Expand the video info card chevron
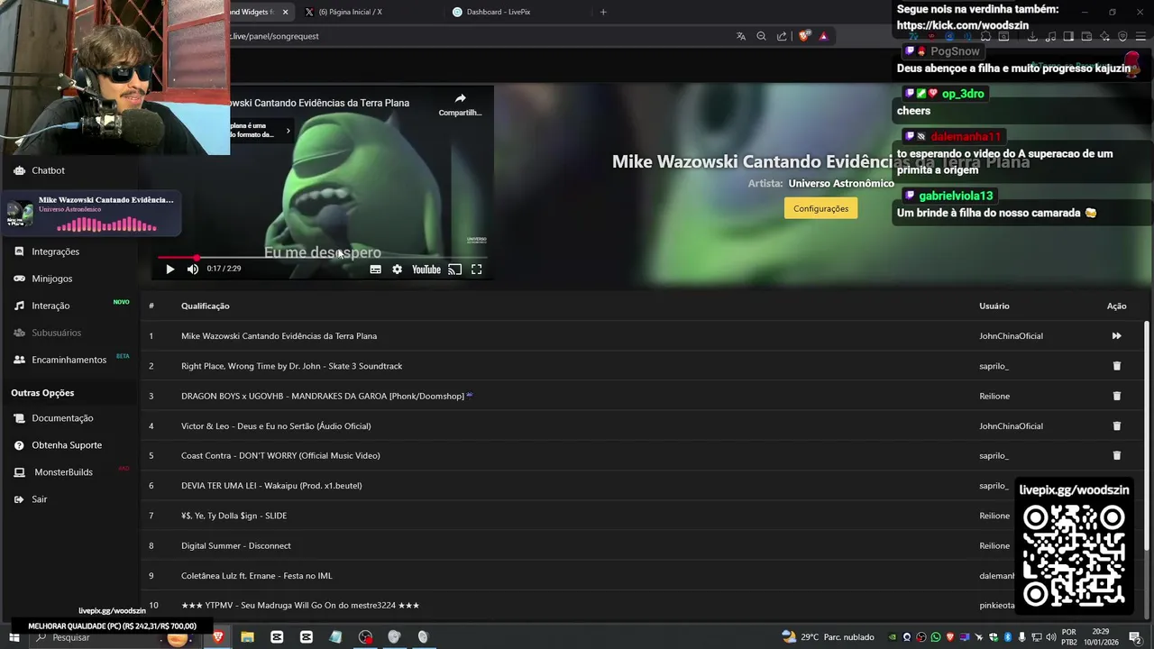The image size is (1154, 649). (x=288, y=131)
